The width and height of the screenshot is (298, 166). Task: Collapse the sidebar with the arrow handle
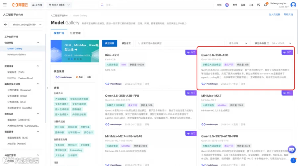47,88
